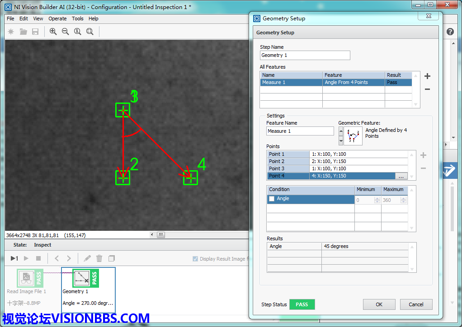The width and height of the screenshot is (462, 327).
Task: Zoom image to fit the window
Action: [x=90, y=32]
